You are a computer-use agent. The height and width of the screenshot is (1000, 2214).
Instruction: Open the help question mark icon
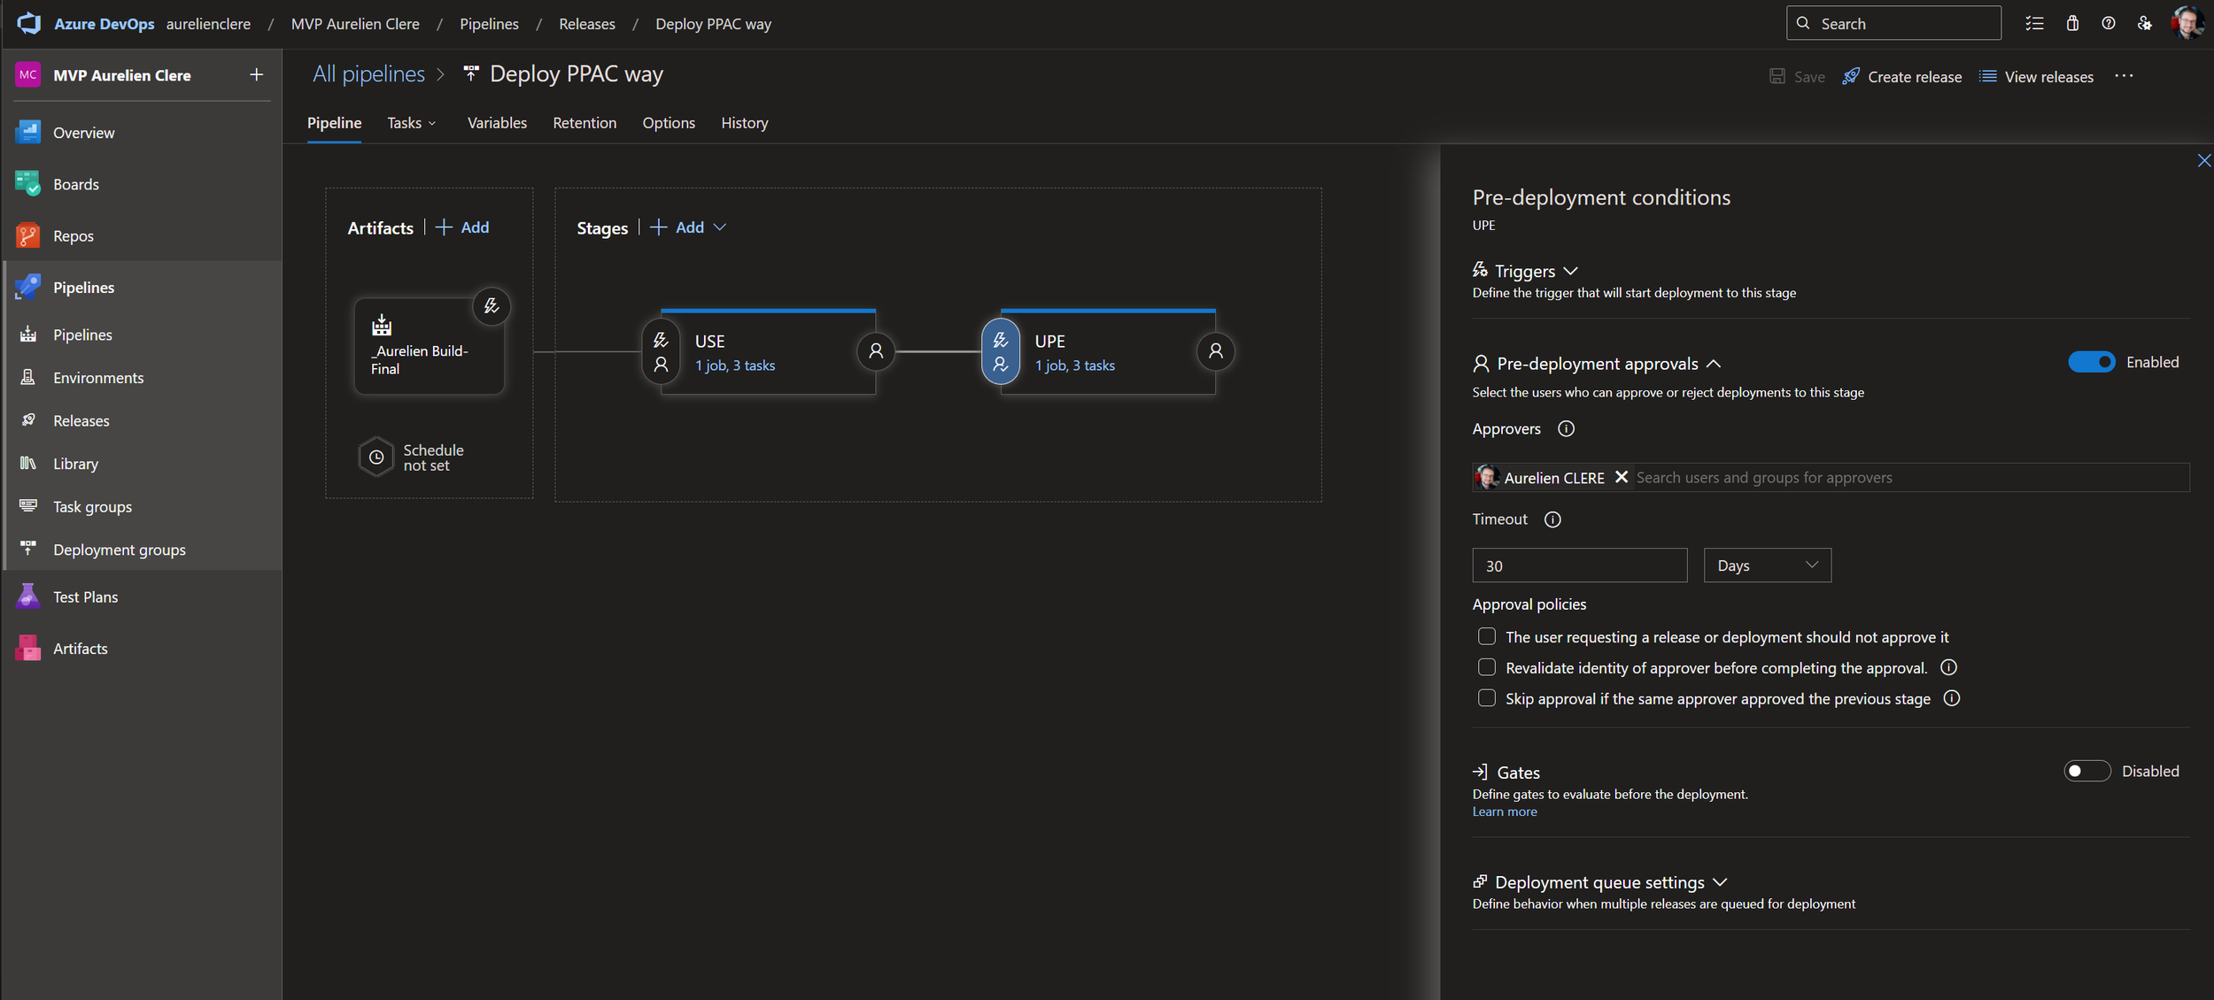(2109, 24)
